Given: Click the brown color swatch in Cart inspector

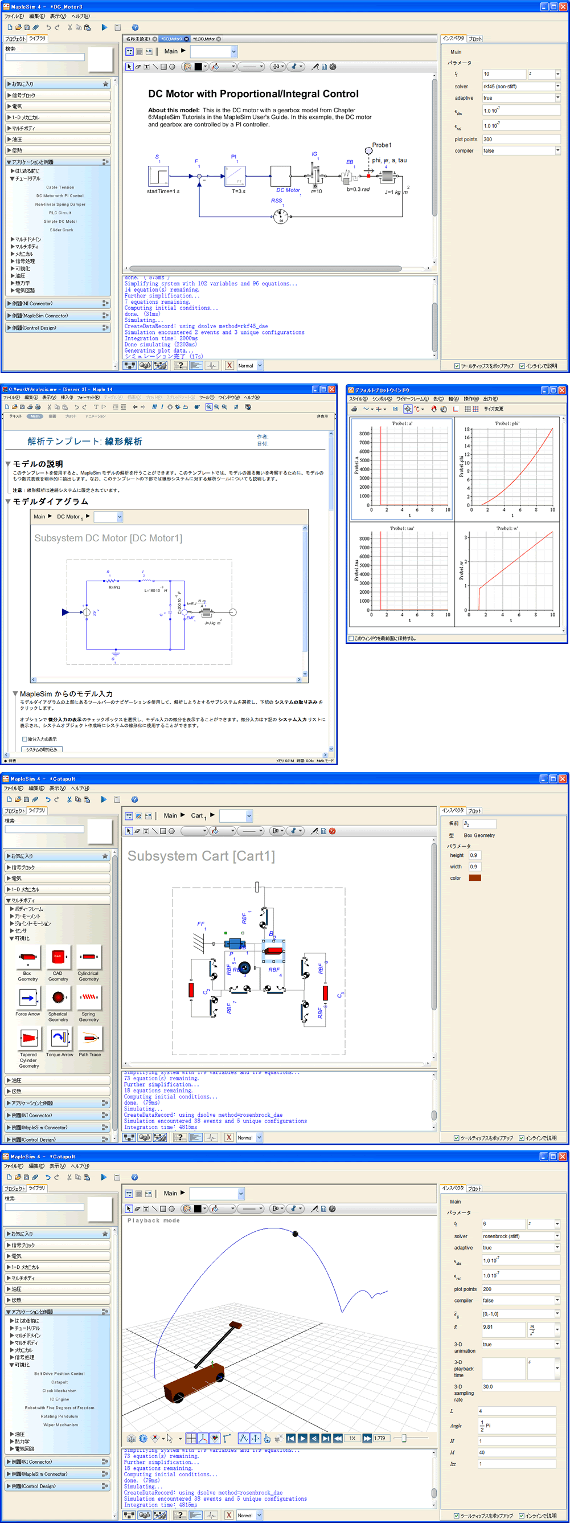Looking at the screenshot, I should click(475, 878).
